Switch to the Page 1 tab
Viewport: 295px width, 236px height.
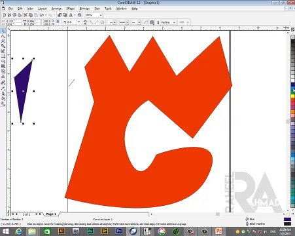50,214
